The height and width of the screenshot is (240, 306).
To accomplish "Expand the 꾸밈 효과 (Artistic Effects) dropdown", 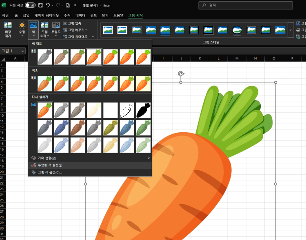I will 44,29.
